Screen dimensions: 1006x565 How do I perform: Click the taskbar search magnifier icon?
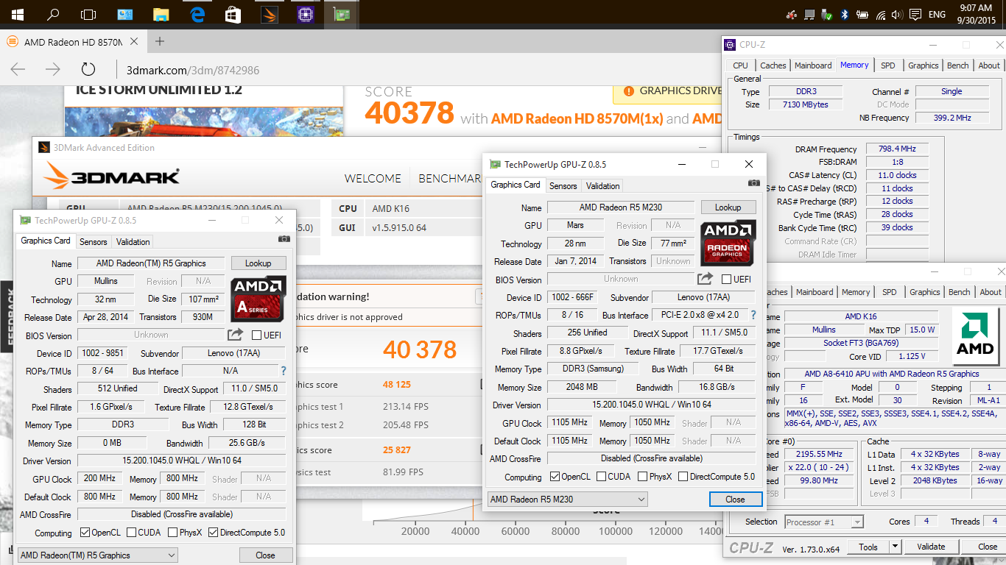(53, 14)
